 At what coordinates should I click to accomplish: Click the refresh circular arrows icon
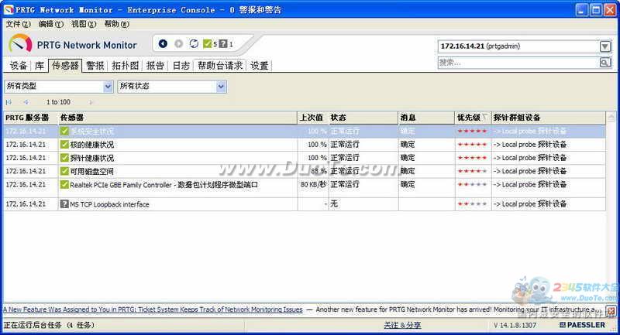pos(194,43)
